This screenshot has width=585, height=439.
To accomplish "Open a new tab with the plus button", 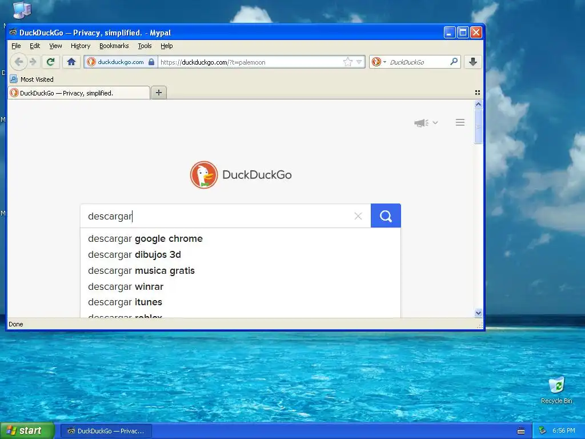I will pyautogui.click(x=159, y=93).
